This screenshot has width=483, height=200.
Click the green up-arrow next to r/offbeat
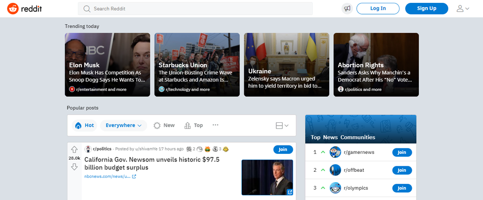point(323,170)
